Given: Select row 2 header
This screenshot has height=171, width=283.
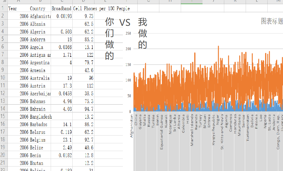Looking at the screenshot, I should pyautogui.click(x=4, y=16).
